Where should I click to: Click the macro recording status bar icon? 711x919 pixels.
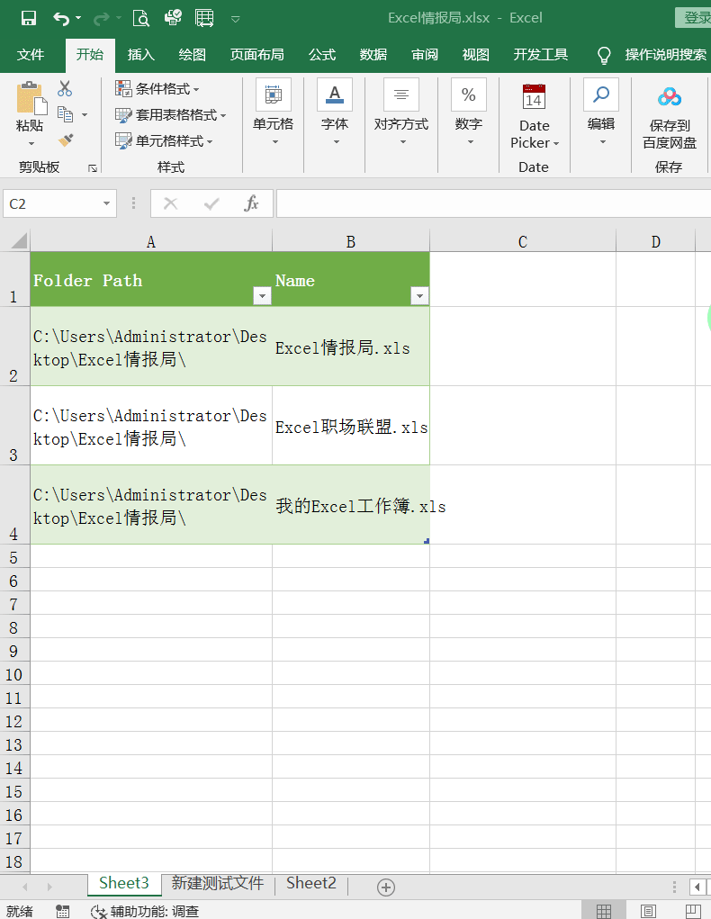[x=63, y=912]
